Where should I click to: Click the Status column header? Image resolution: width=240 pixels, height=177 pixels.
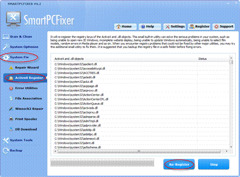[202, 59]
